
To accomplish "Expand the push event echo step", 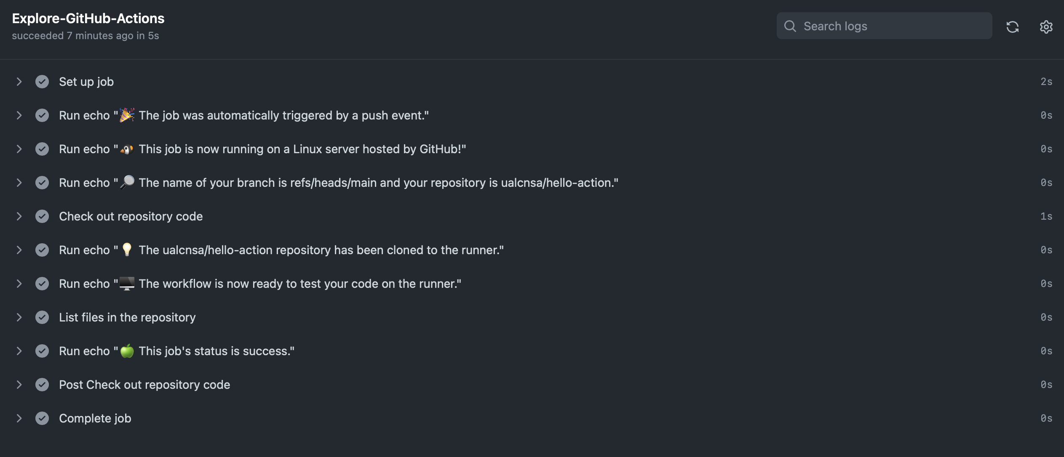I will (19, 115).
